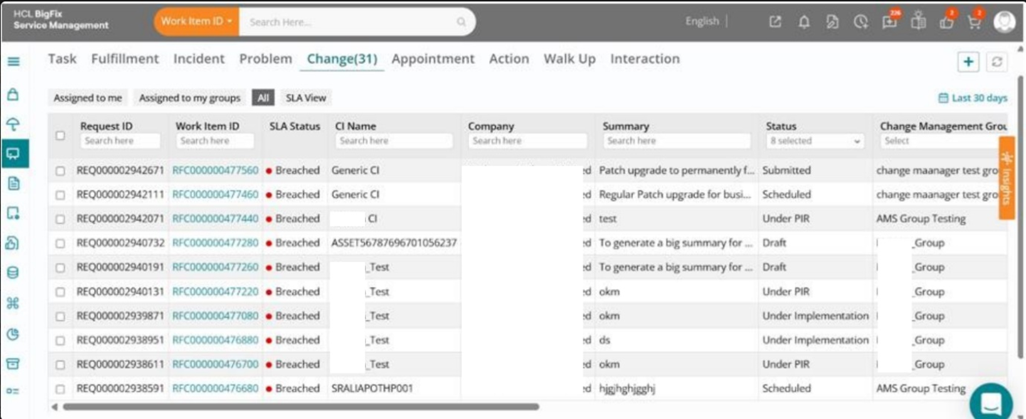This screenshot has height=419, width=1026.
Task: Switch to the Problem tab
Action: [265, 59]
